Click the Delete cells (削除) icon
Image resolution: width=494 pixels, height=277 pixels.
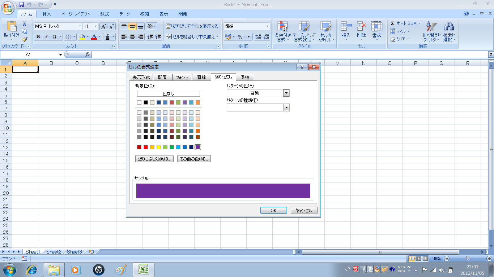pos(361,27)
